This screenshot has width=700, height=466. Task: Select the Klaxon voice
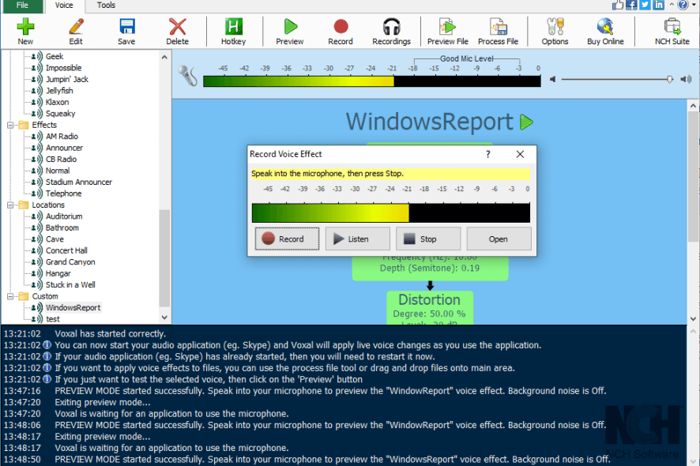click(x=57, y=102)
